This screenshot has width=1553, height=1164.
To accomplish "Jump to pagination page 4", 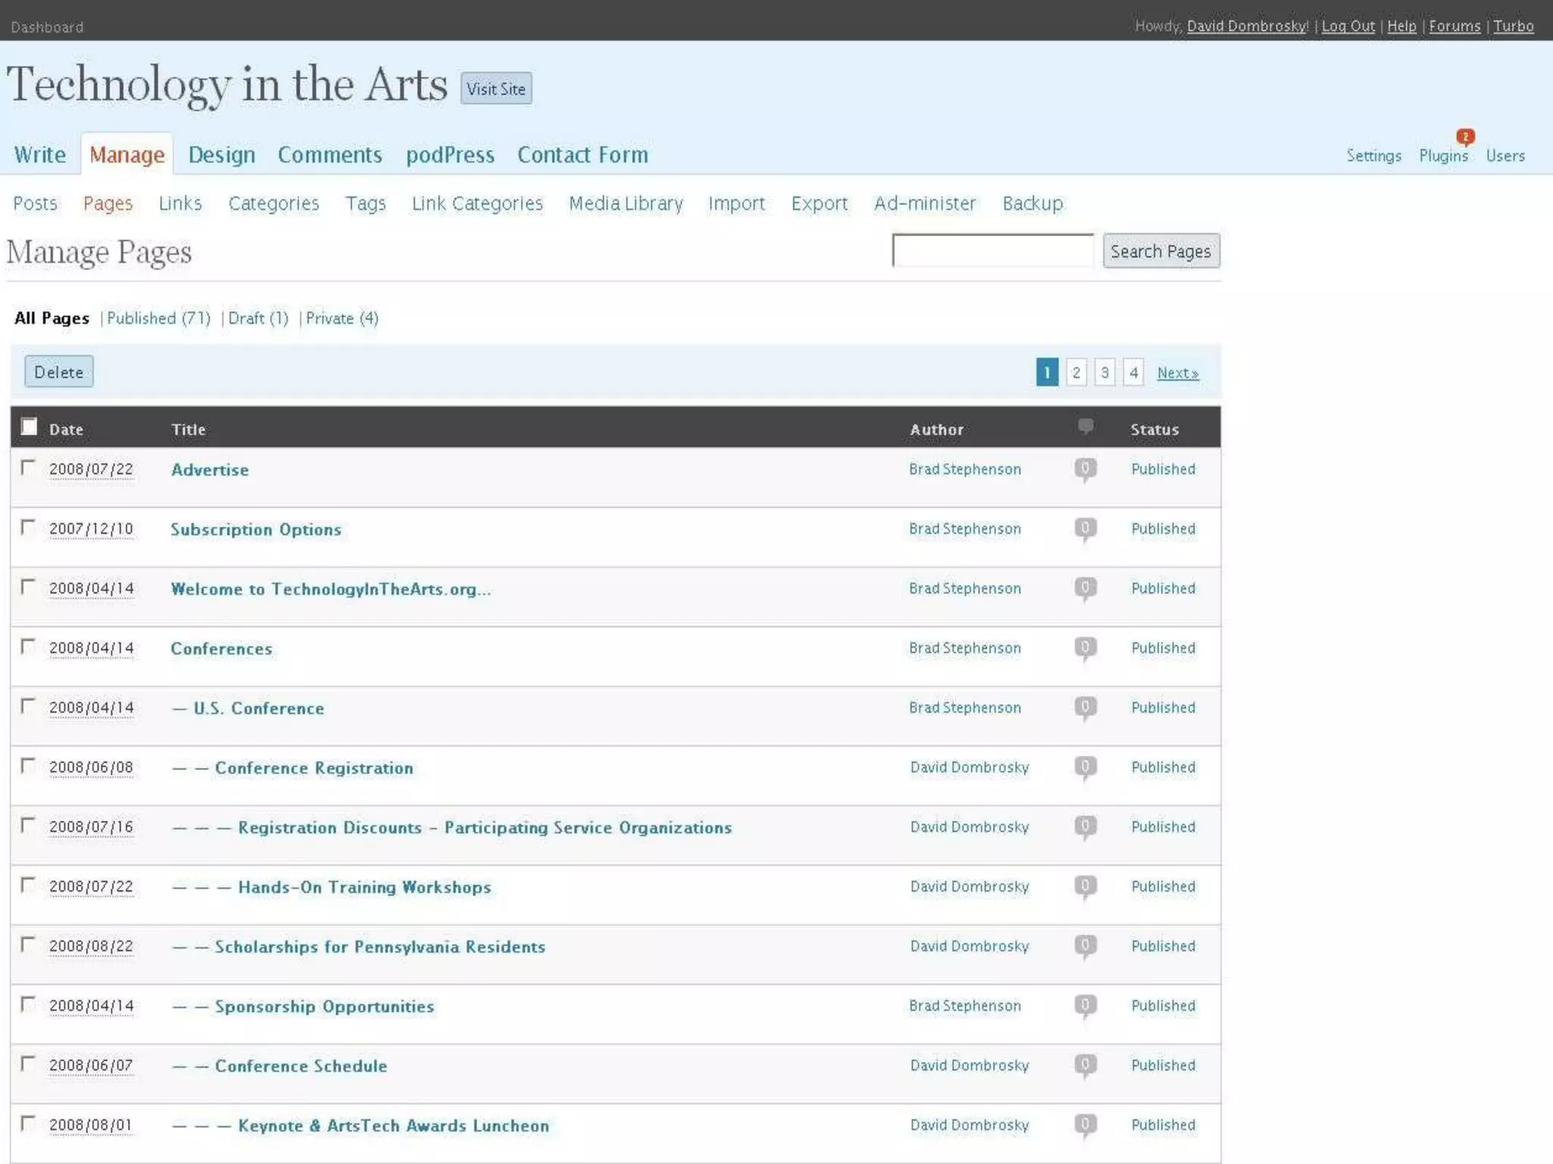I will click(x=1133, y=372).
